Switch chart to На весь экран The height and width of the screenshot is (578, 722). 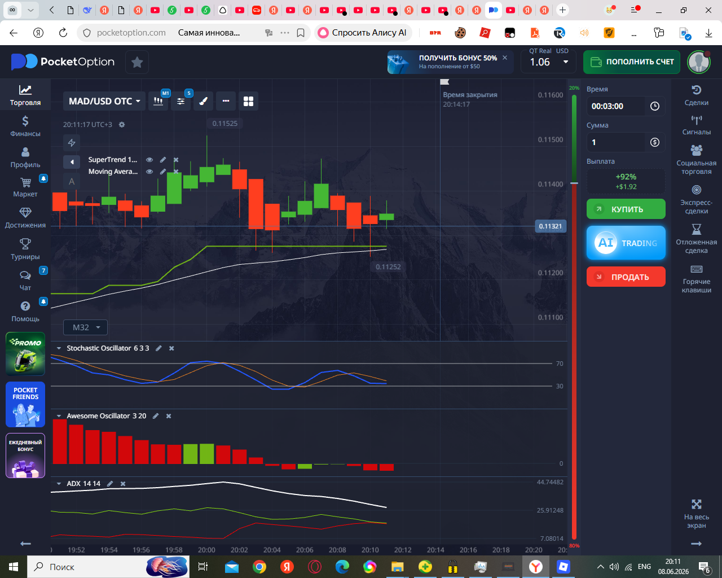coord(697,514)
